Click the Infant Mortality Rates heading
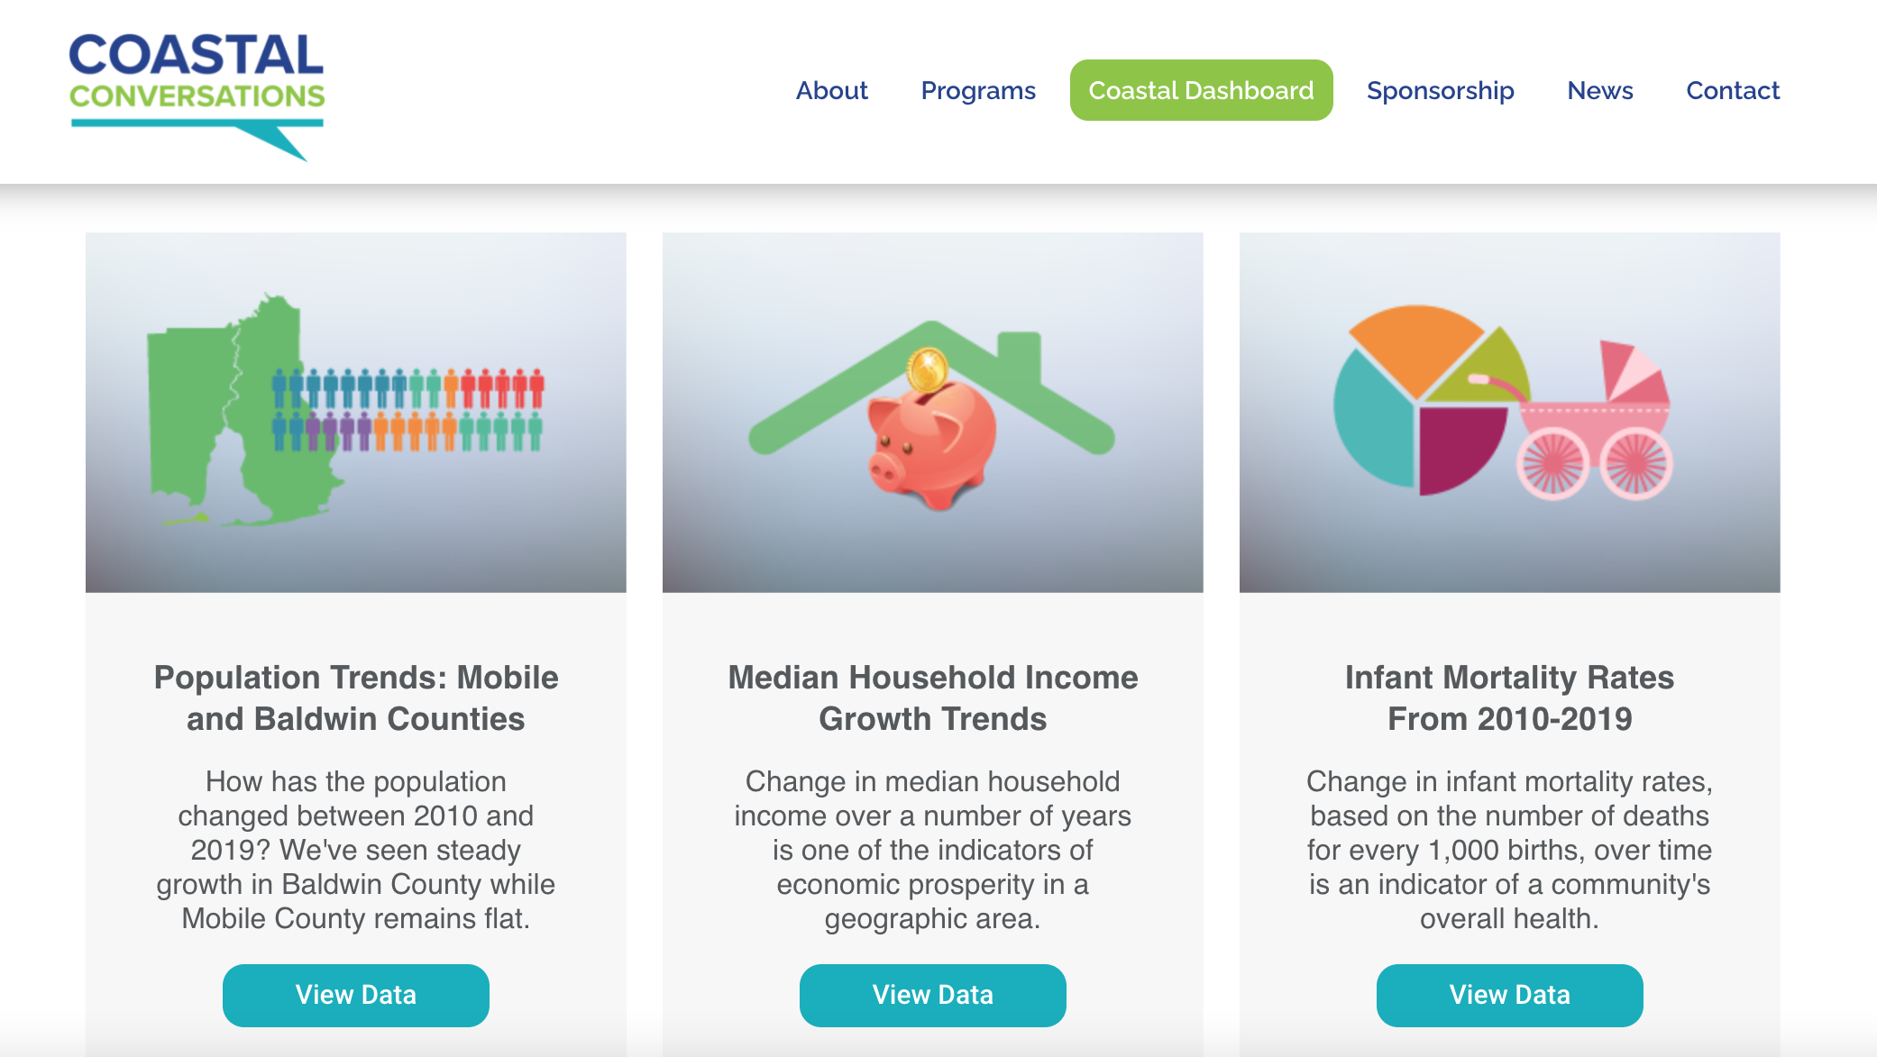 point(1509,697)
